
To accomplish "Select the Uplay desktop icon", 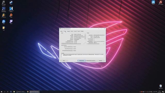I will pos(4,22).
